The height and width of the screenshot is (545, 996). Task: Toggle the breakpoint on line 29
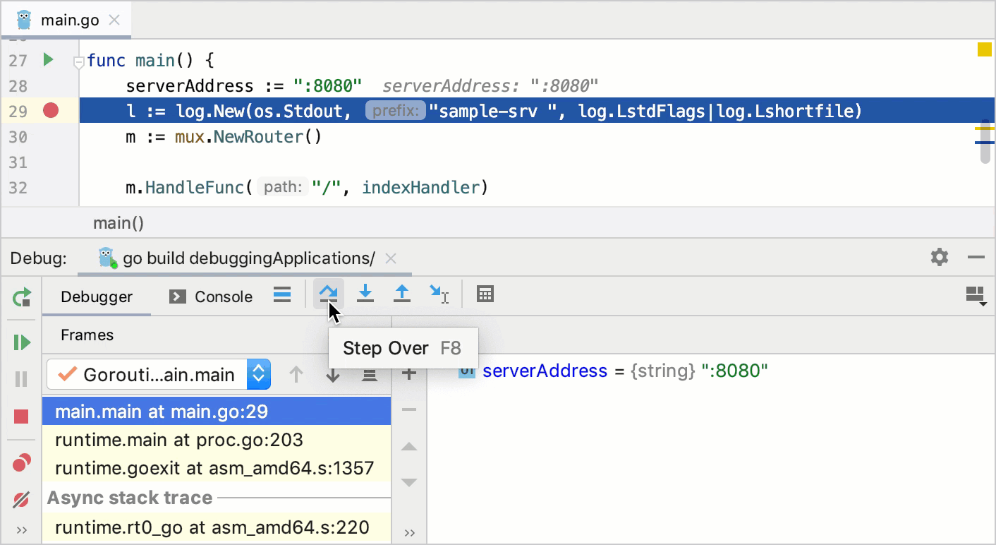pos(51,110)
